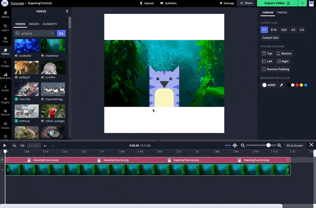This screenshot has width=316, height=208.
Task: Enable Top padding checkbox
Action: pyautogui.click(x=264, y=54)
